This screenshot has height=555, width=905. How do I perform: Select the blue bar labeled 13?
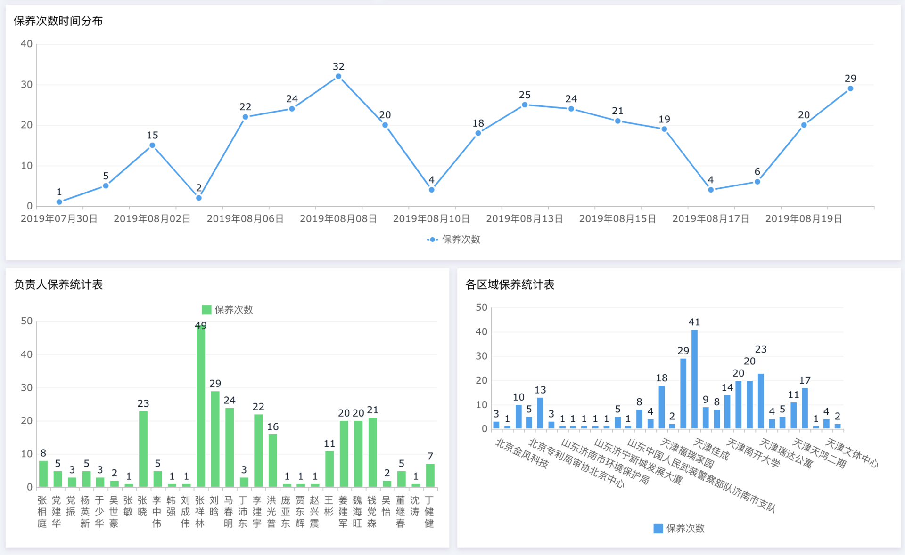(540, 413)
